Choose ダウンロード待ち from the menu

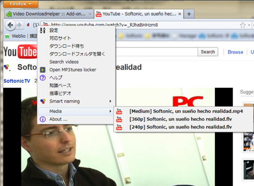[76, 46]
